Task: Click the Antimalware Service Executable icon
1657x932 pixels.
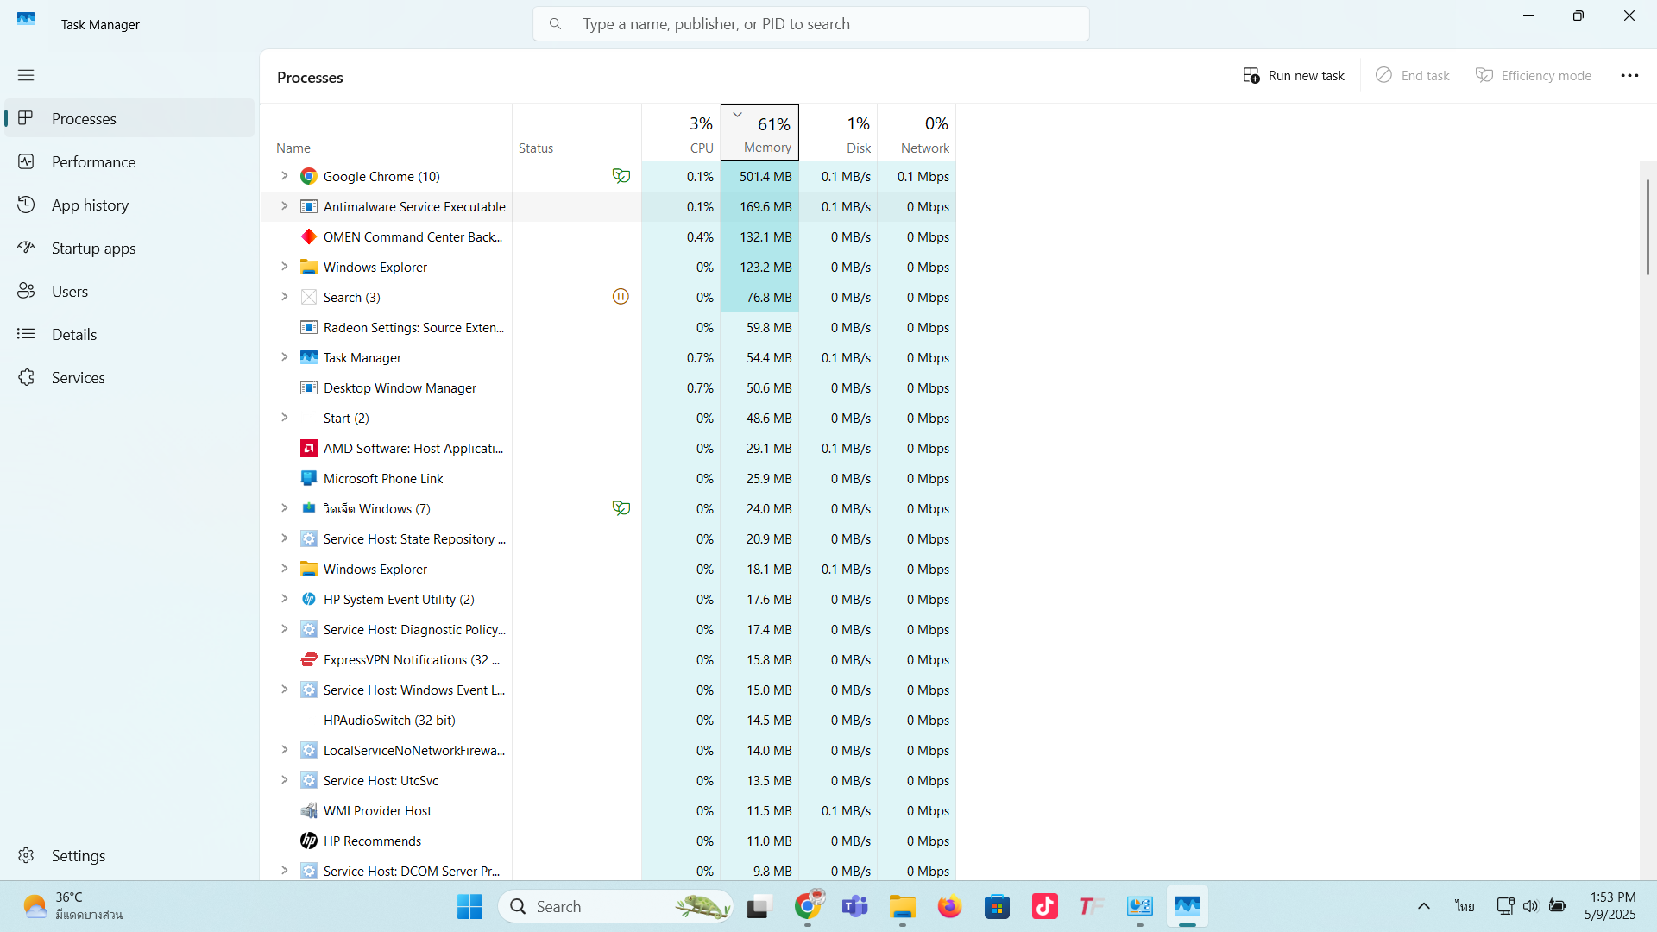Action: (308, 206)
